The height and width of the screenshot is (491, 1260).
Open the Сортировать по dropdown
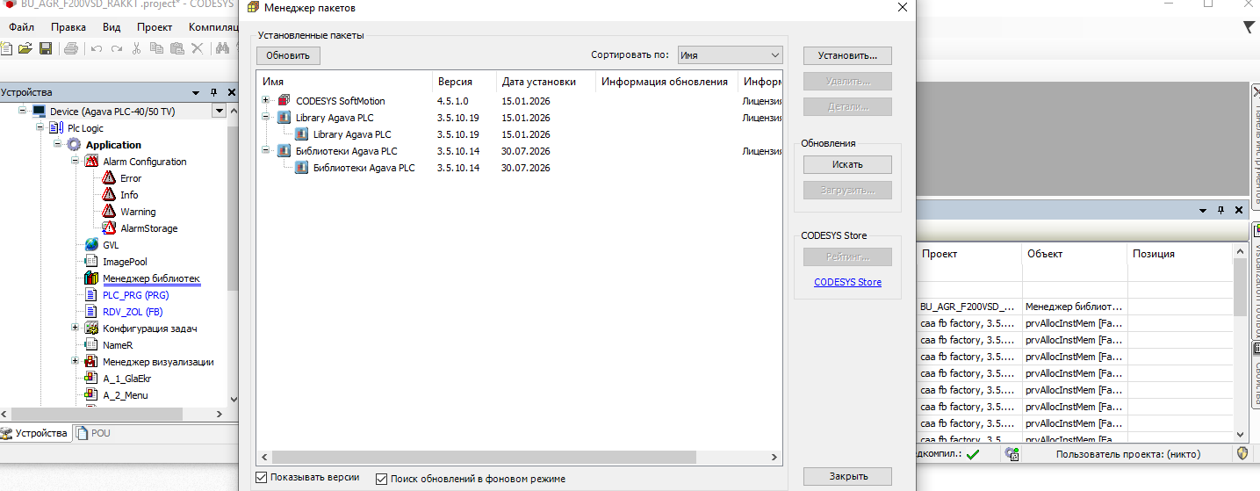click(730, 54)
